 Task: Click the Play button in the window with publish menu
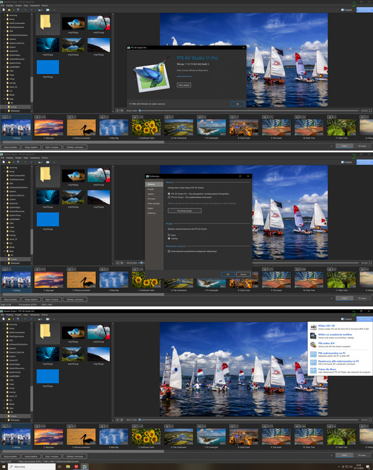tap(117, 419)
